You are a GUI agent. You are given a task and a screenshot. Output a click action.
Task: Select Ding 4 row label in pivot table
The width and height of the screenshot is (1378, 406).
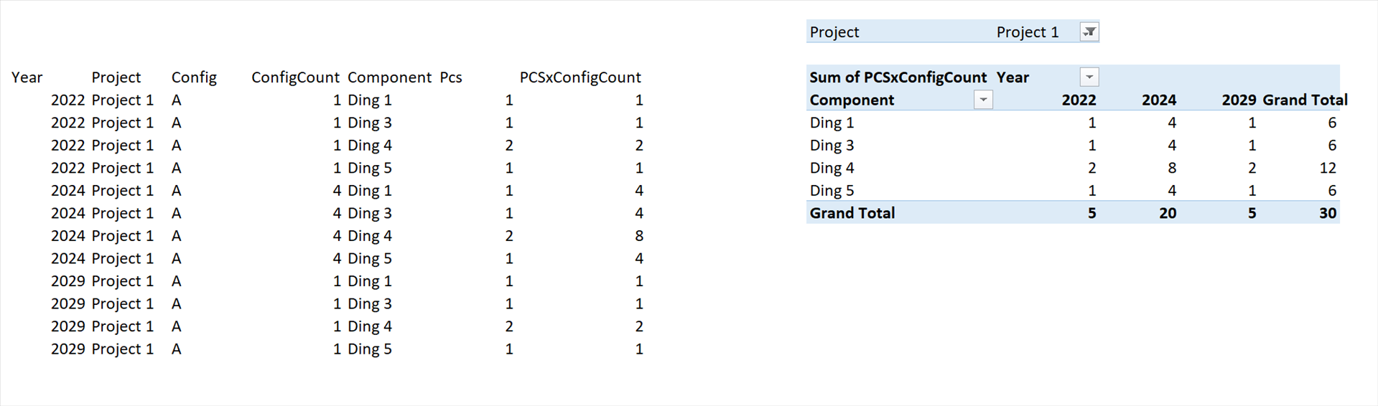coord(832,168)
